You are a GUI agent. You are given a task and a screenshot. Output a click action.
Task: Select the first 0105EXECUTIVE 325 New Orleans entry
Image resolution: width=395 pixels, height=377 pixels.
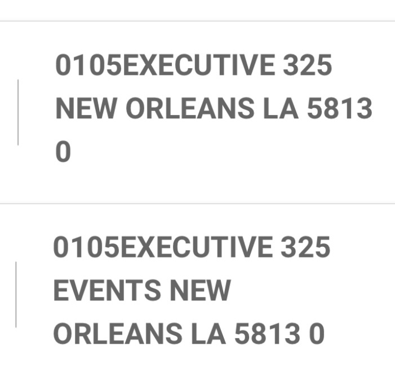(x=213, y=110)
